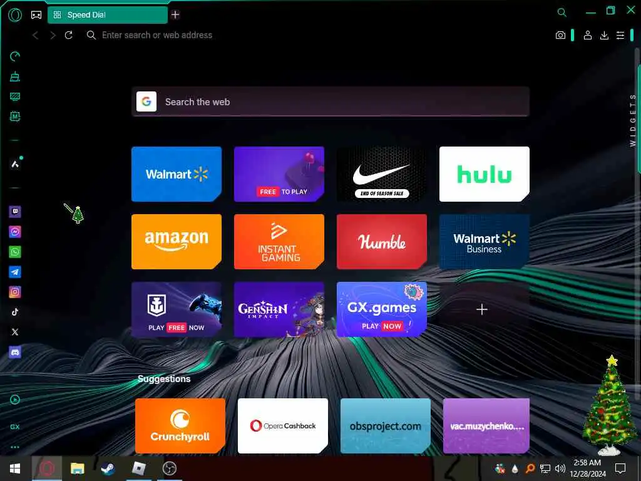
Task: Open sidebar setup three dots
Action: [15, 447]
